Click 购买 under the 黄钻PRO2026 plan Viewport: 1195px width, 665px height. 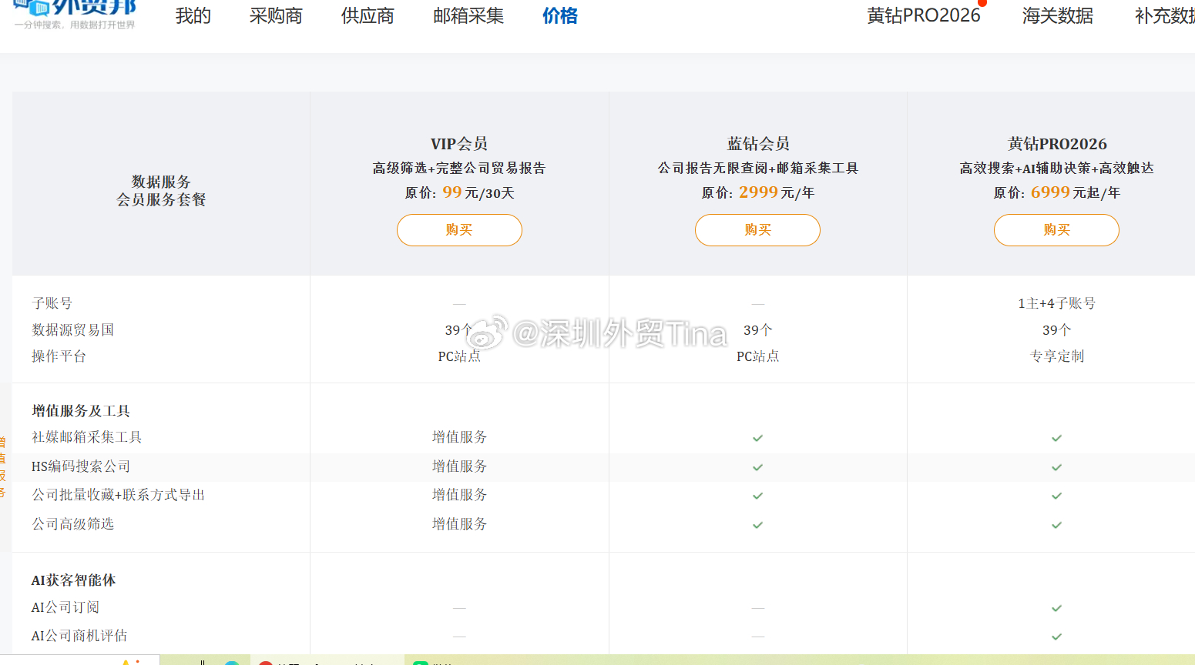(1056, 230)
